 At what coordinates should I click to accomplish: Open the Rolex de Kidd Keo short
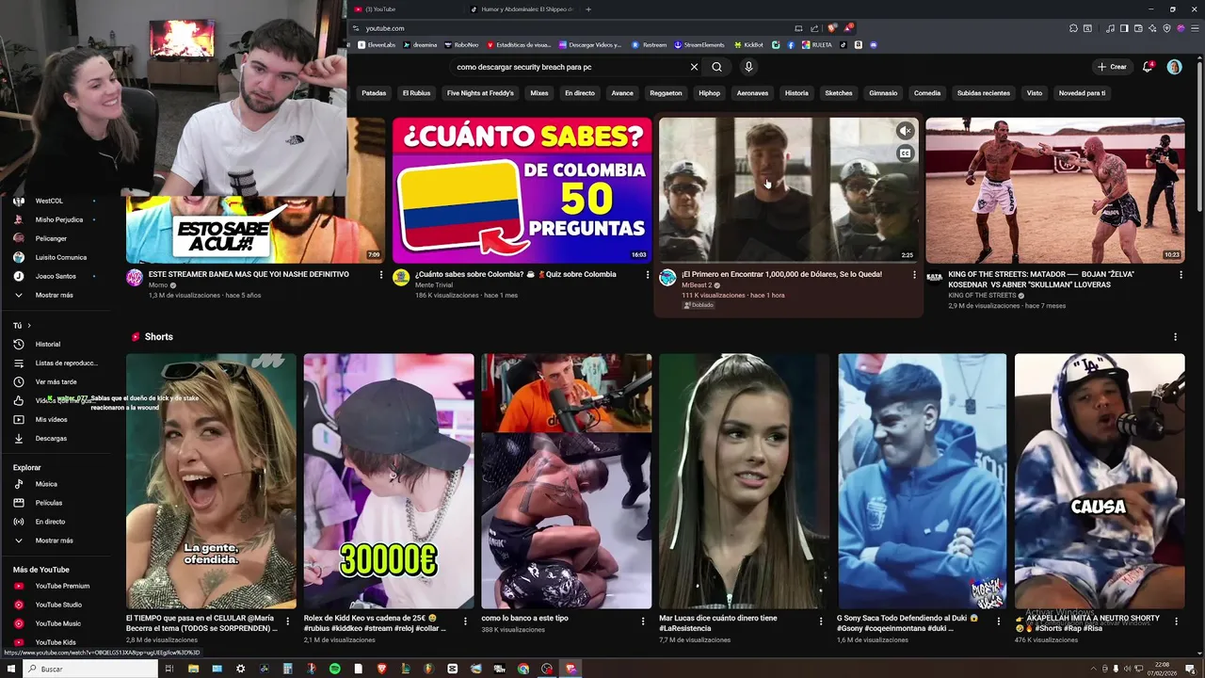point(389,481)
